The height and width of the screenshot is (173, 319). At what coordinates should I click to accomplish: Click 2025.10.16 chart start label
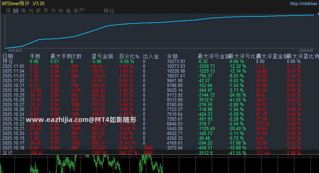(15, 51)
